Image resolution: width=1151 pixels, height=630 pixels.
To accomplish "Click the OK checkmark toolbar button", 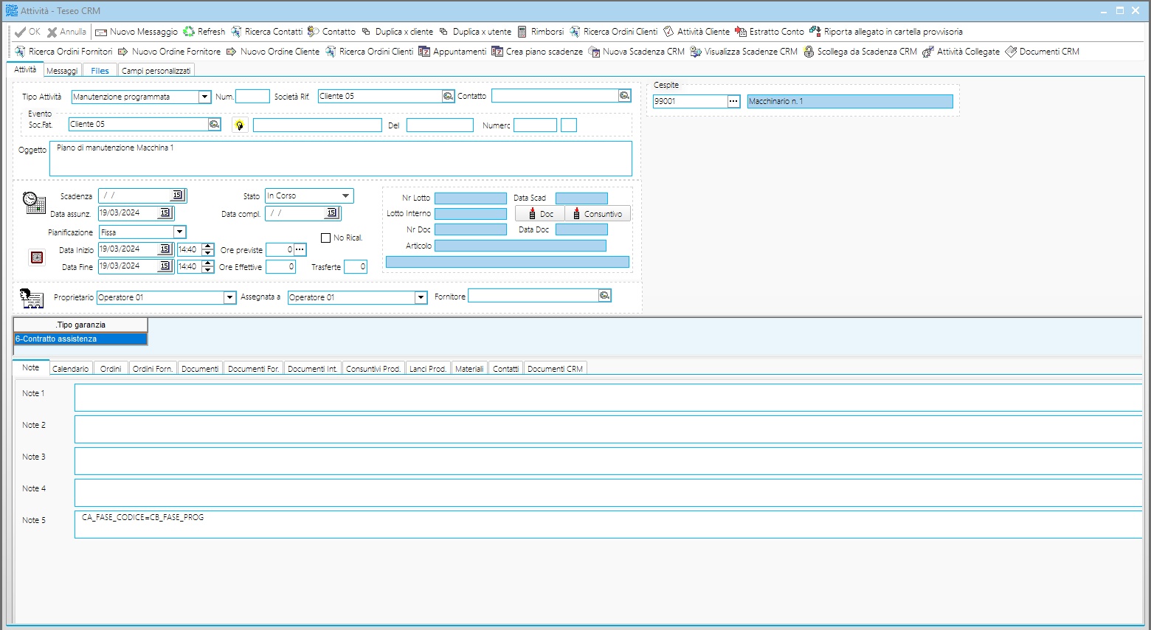I will [27, 32].
